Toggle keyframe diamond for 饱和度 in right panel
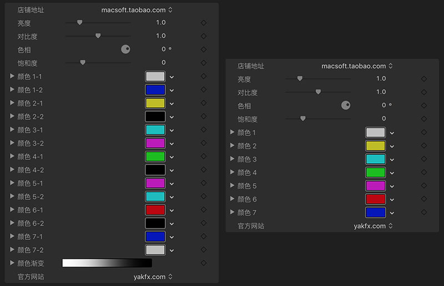This screenshot has width=444, height=286. point(423,119)
